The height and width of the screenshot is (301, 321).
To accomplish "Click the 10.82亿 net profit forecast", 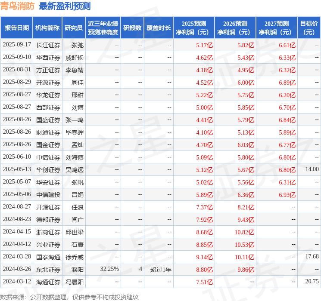I will point(244,232).
